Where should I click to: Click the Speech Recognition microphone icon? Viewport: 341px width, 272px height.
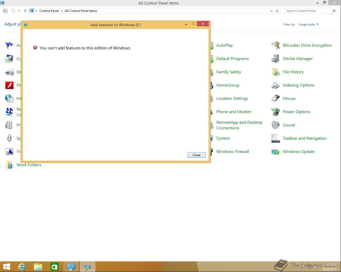(9, 138)
